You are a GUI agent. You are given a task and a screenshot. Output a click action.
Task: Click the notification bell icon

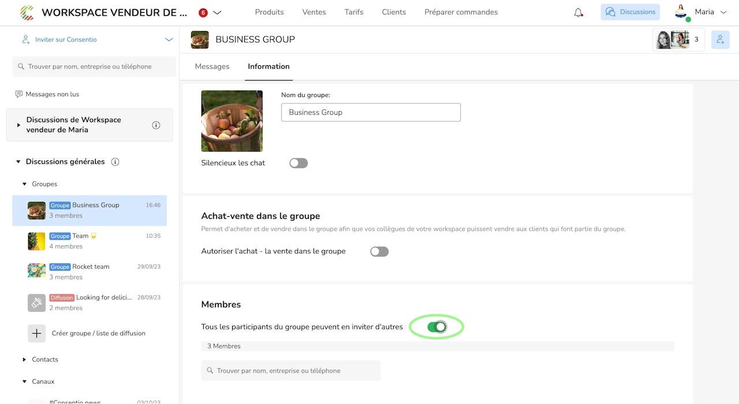(x=578, y=12)
